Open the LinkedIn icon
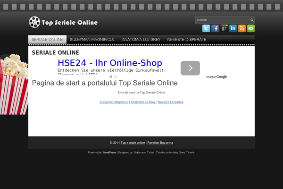Image resolution: width=283 pixels, height=189 pixels. coord(233,28)
